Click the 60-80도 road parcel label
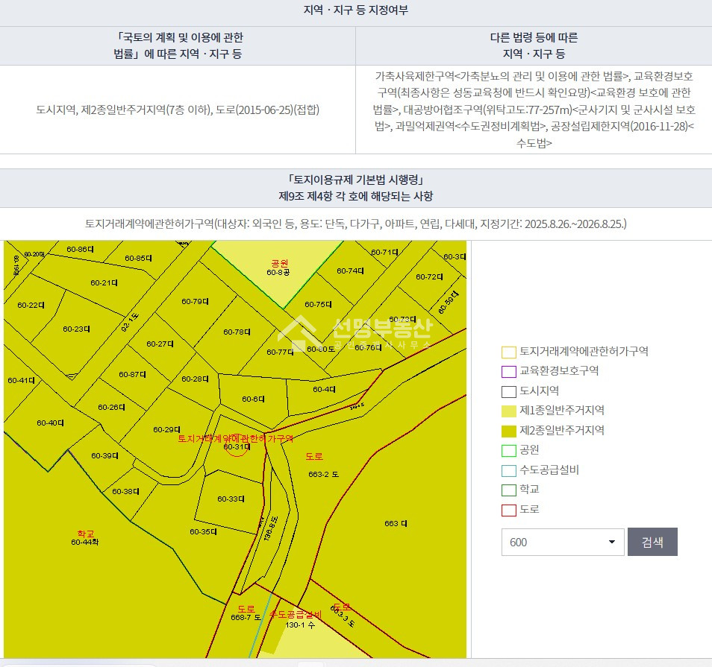 click(321, 349)
